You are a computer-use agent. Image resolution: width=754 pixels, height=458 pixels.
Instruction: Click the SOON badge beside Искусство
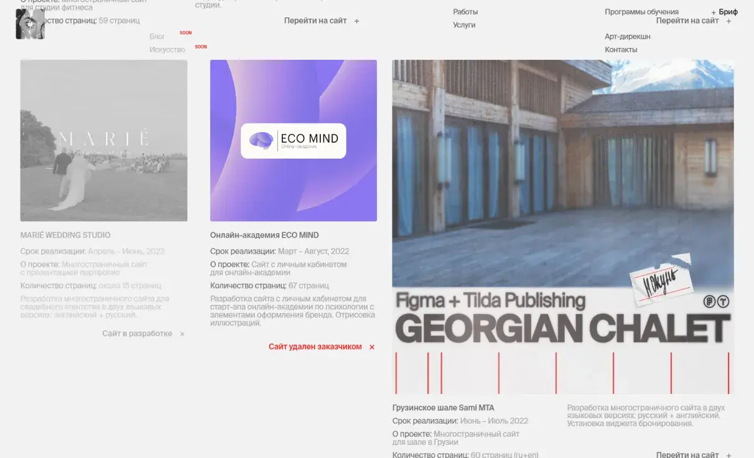coord(200,47)
